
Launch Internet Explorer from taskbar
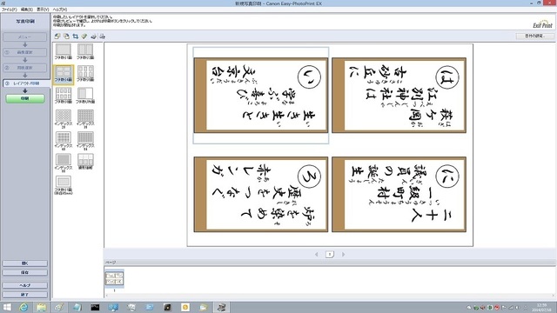click(x=23, y=307)
